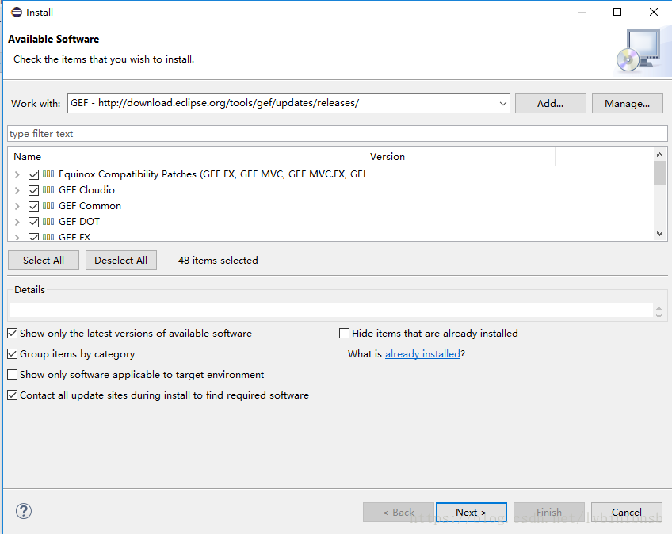Maximize the Install window
Viewport: 672px width, 534px height.
point(617,12)
